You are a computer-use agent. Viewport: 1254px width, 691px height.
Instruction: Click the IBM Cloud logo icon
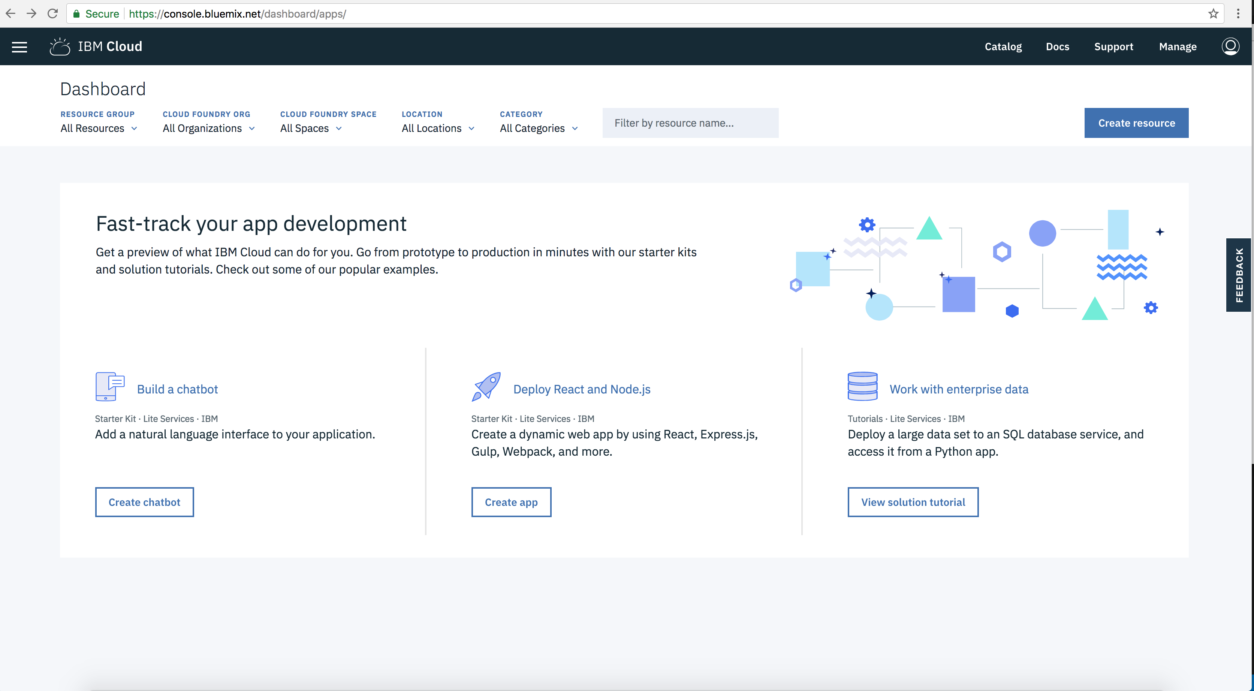(60, 47)
